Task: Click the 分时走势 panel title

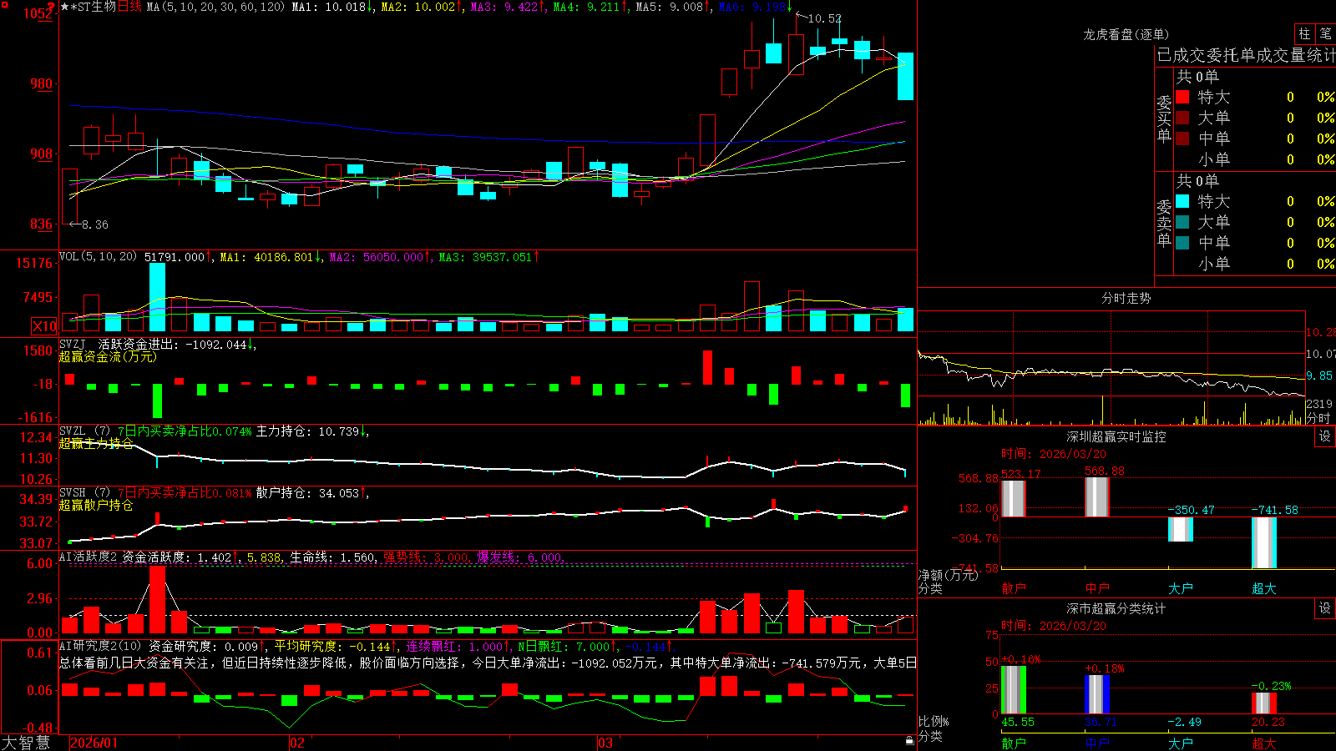Action: pos(1126,298)
